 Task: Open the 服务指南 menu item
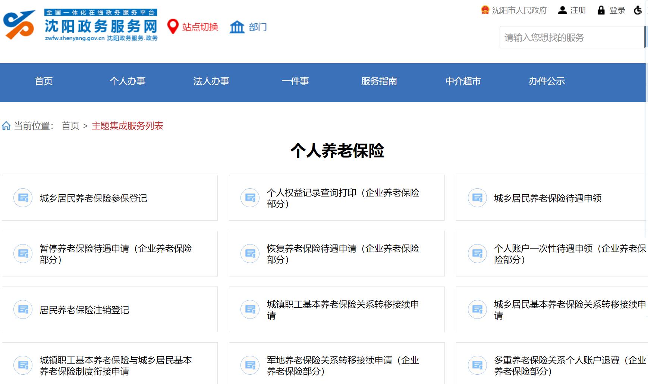tap(379, 81)
